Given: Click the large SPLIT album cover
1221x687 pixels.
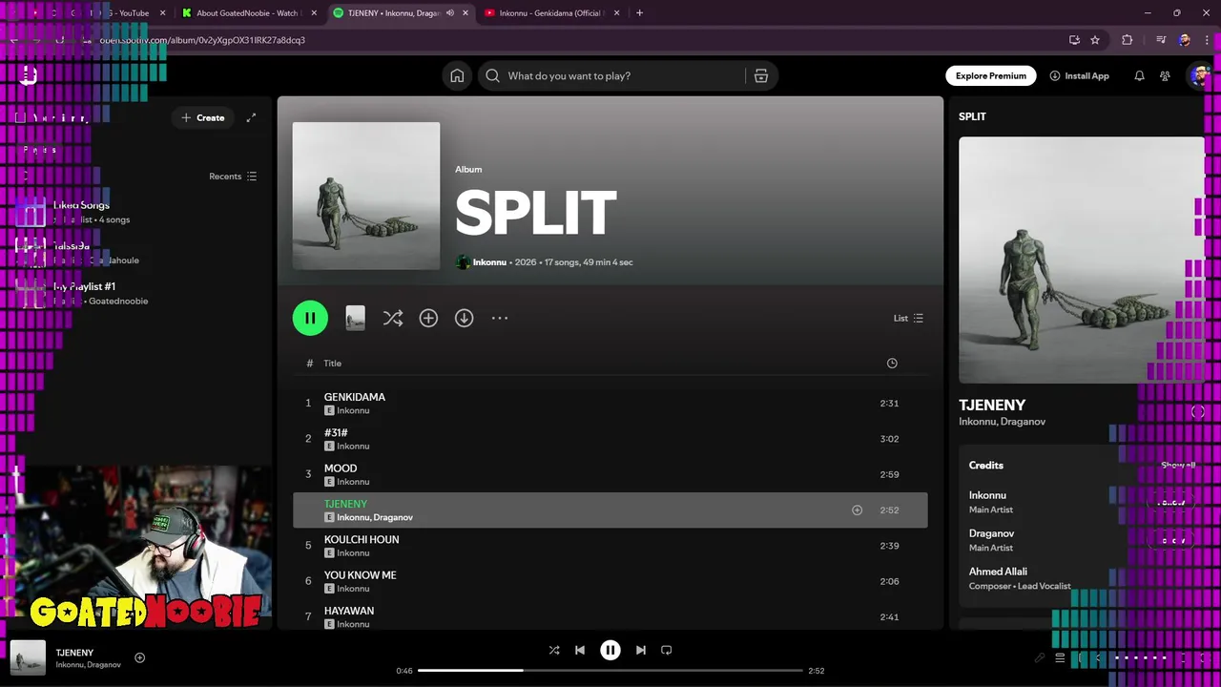Looking at the screenshot, I should (366, 196).
